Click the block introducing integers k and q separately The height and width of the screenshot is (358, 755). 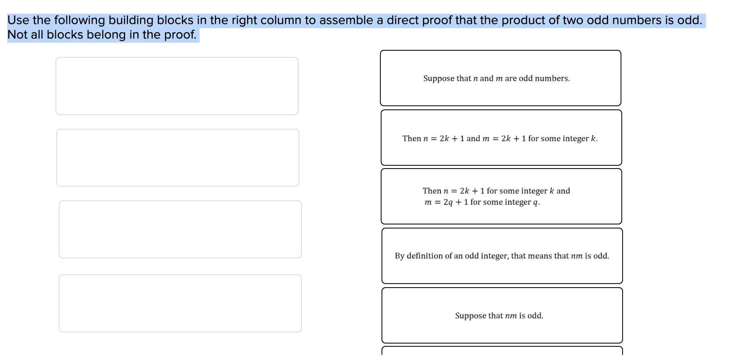point(501,196)
